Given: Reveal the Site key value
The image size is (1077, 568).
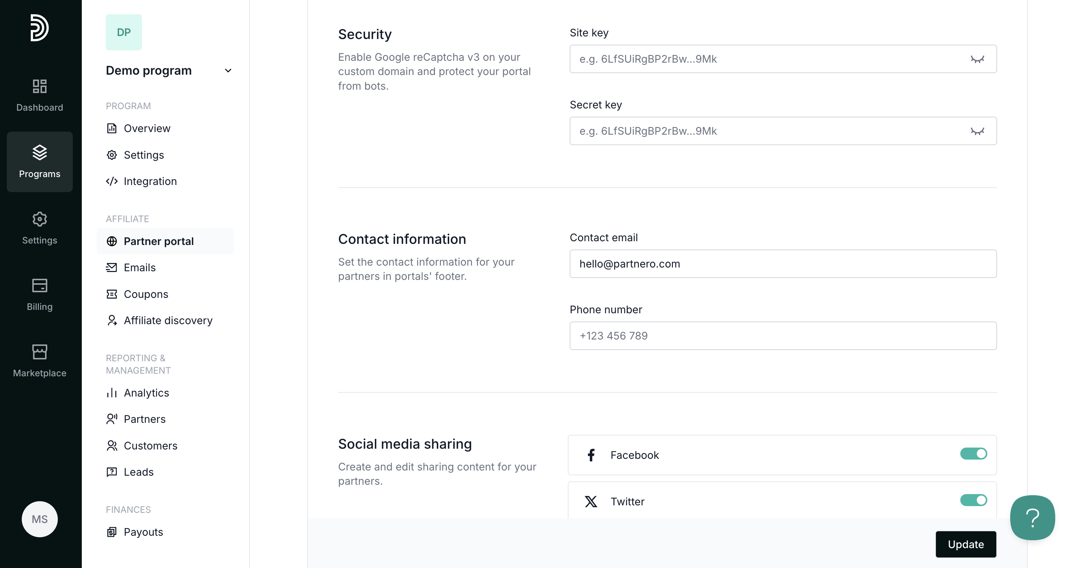Looking at the screenshot, I should point(977,59).
